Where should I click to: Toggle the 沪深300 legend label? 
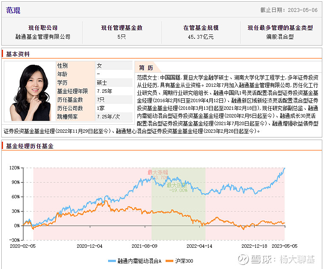[184, 261]
